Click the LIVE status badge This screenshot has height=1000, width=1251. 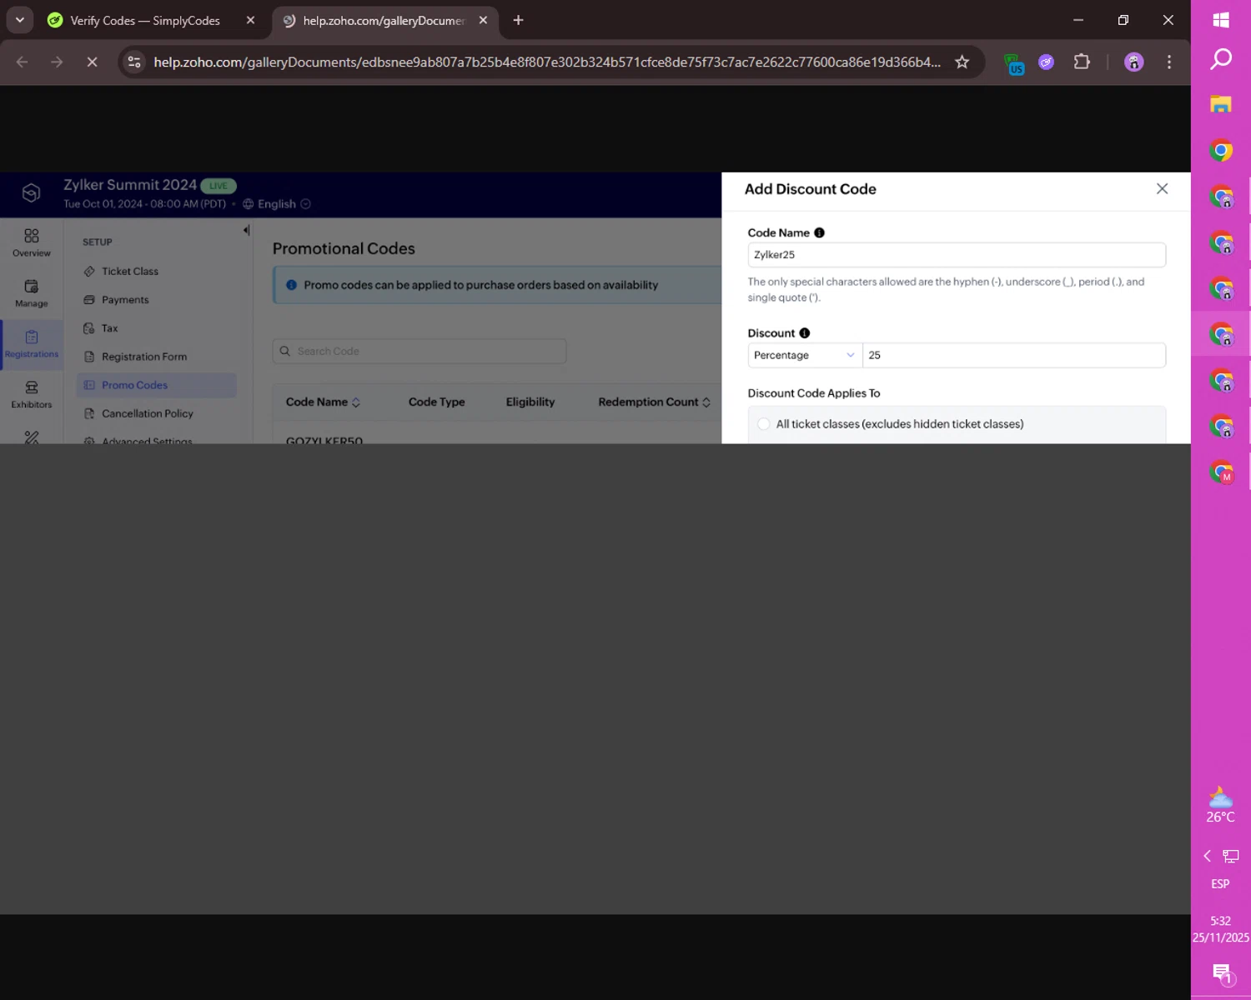pyautogui.click(x=219, y=186)
